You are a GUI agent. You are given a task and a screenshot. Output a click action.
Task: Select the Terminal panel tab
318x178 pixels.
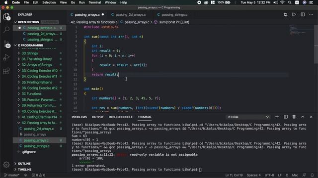(x=145, y=117)
